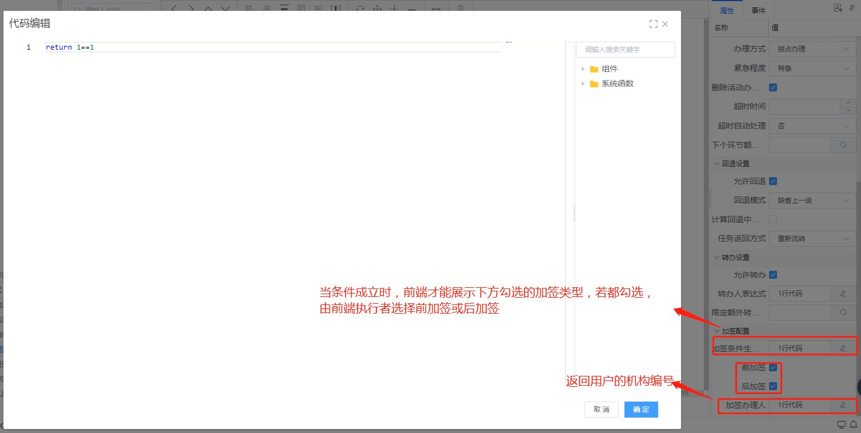
Task: Uncheck the 后加签 checkbox
Action: (773, 386)
